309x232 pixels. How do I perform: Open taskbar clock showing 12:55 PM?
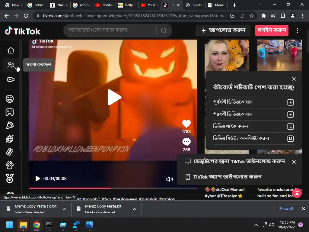[286, 225]
